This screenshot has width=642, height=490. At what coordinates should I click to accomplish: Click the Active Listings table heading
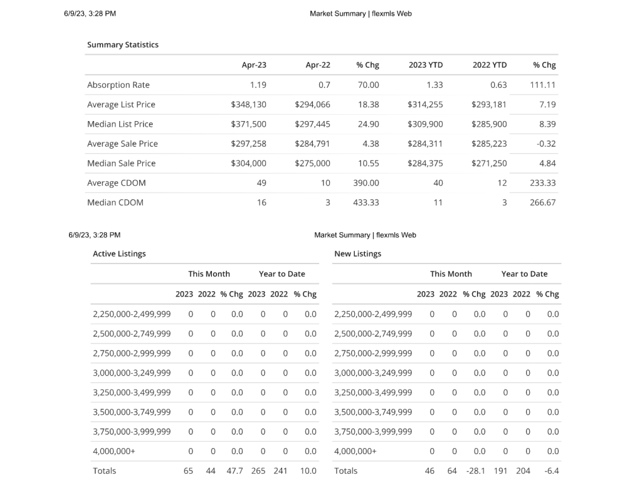[x=119, y=254]
